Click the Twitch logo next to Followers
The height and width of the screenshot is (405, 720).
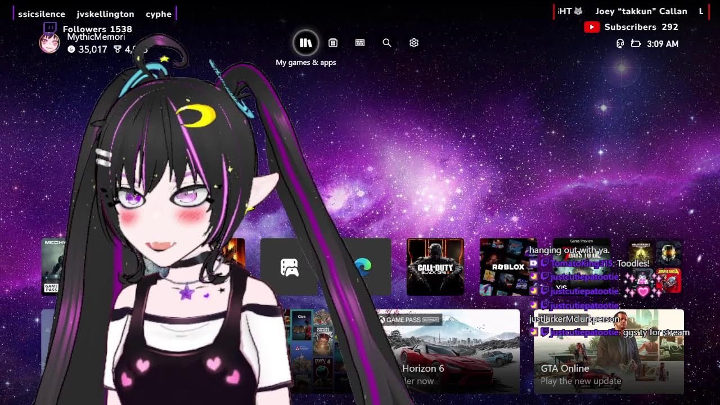(50, 28)
